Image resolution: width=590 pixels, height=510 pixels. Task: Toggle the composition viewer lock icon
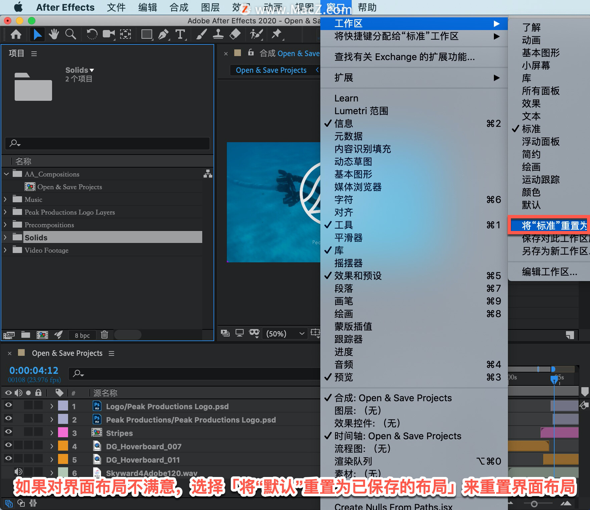point(251,52)
